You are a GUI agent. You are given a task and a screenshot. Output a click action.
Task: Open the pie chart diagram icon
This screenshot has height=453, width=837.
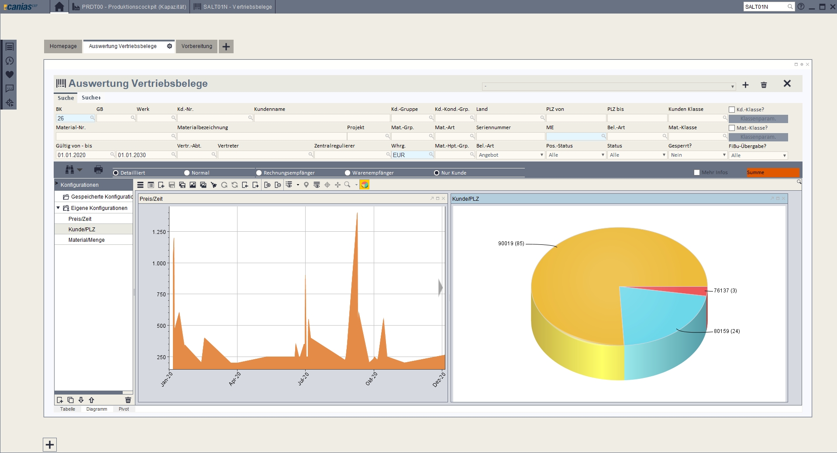pyautogui.click(x=365, y=185)
